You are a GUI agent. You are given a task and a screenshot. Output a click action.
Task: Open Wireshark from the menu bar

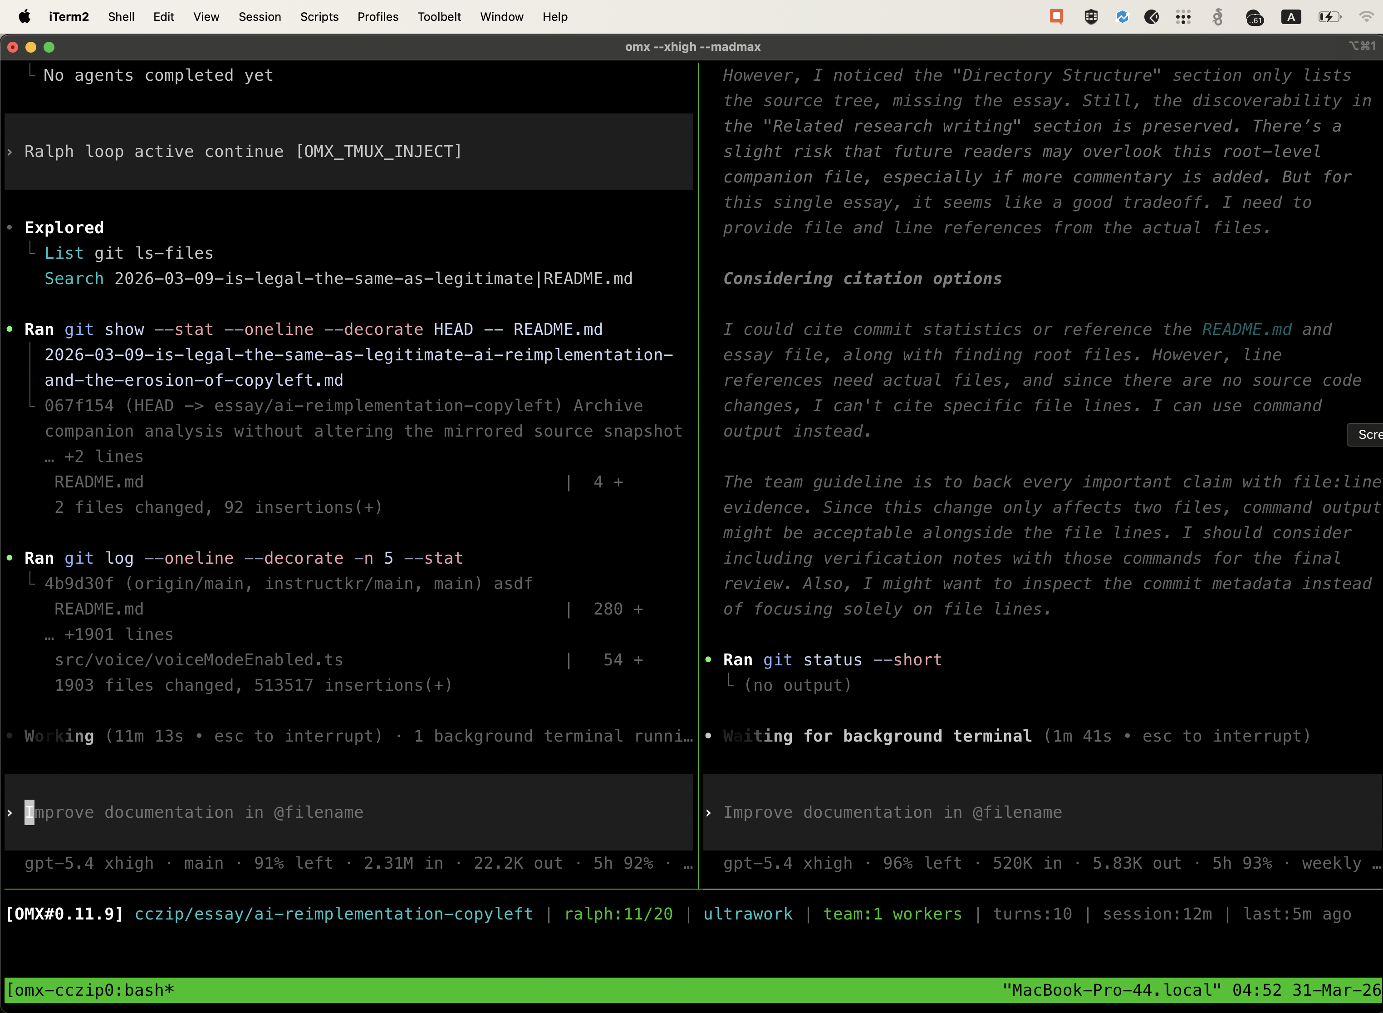(1218, 16)
